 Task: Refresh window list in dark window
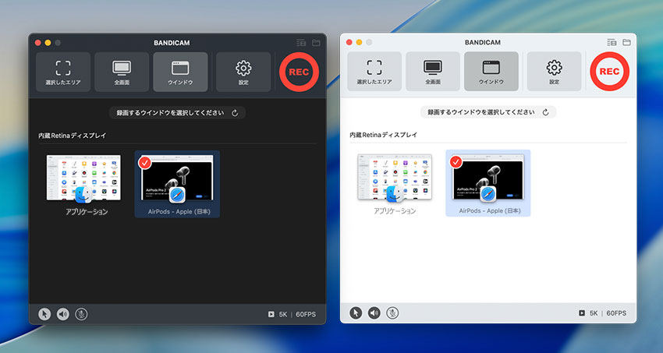point(236,113)
